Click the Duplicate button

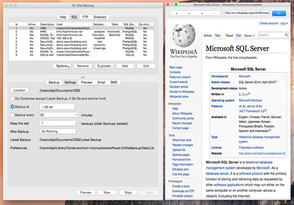[x=104, y=66]
